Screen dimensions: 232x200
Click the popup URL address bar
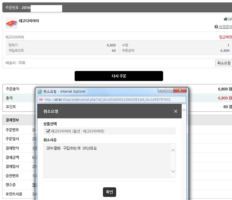pos(112,99)
